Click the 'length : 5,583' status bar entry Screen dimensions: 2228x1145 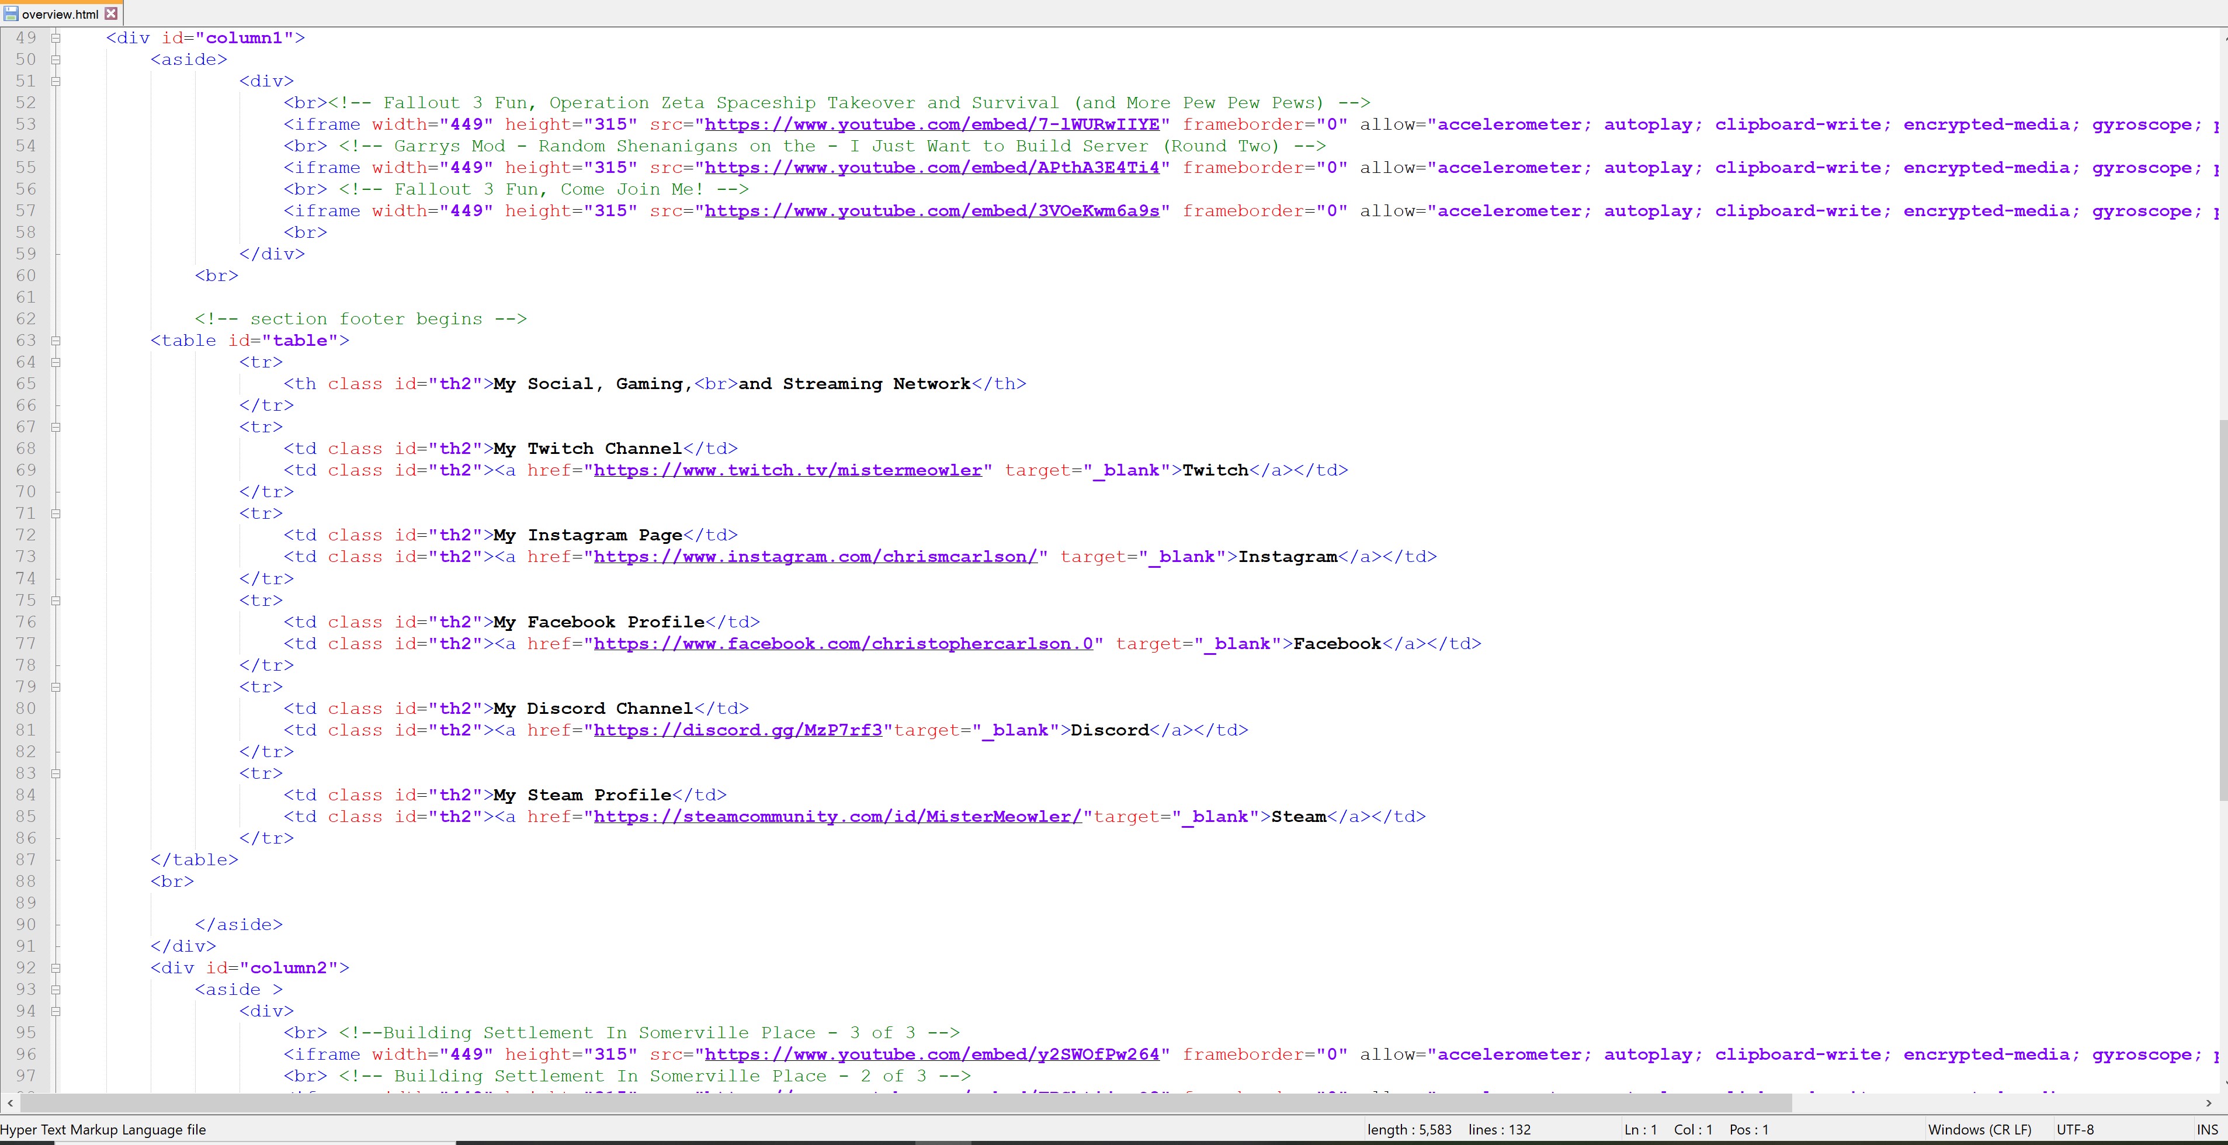1409,1129
